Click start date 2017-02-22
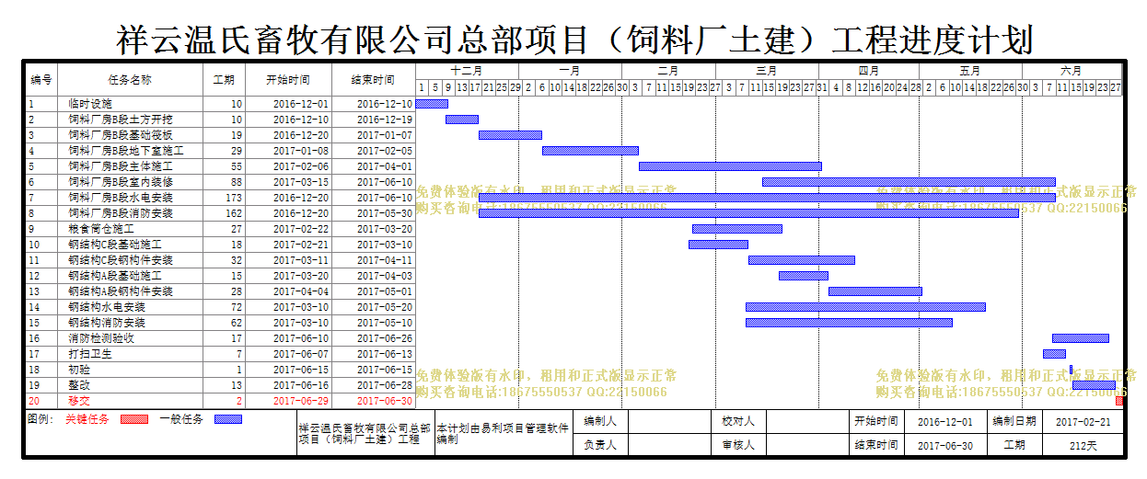Image resolution: width=1147 pixels, height=479 pixels. tap(301, 230)
